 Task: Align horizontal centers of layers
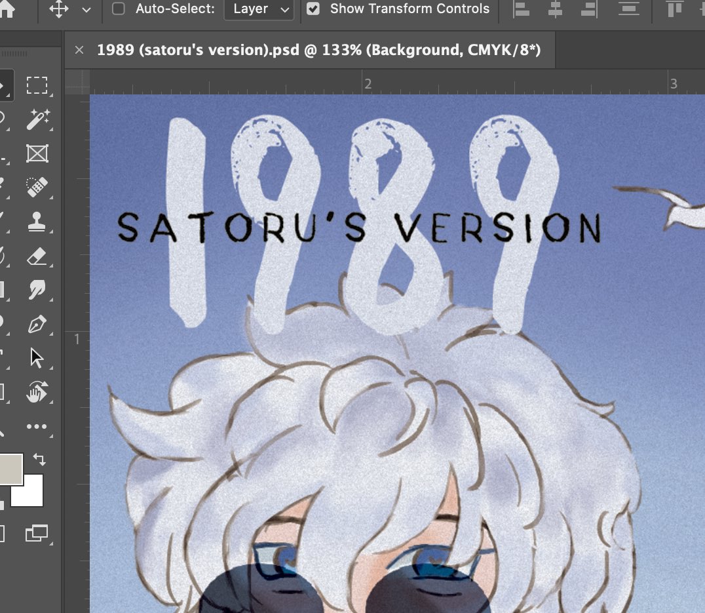tap(555, 9)
